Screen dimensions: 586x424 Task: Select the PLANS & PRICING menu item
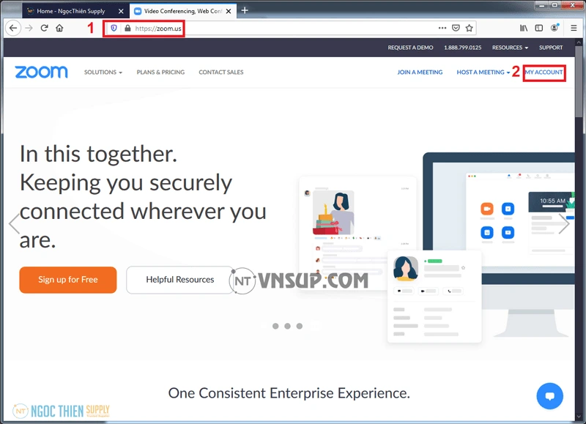point(160,72)
